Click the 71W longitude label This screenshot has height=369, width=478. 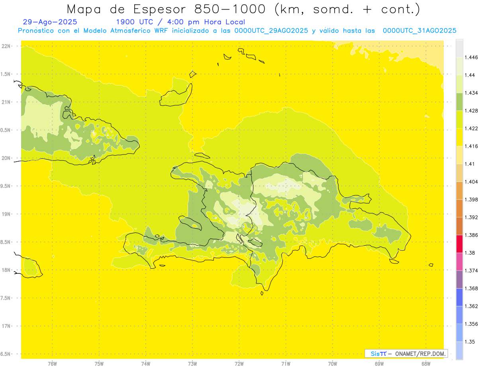pos(286,364)
